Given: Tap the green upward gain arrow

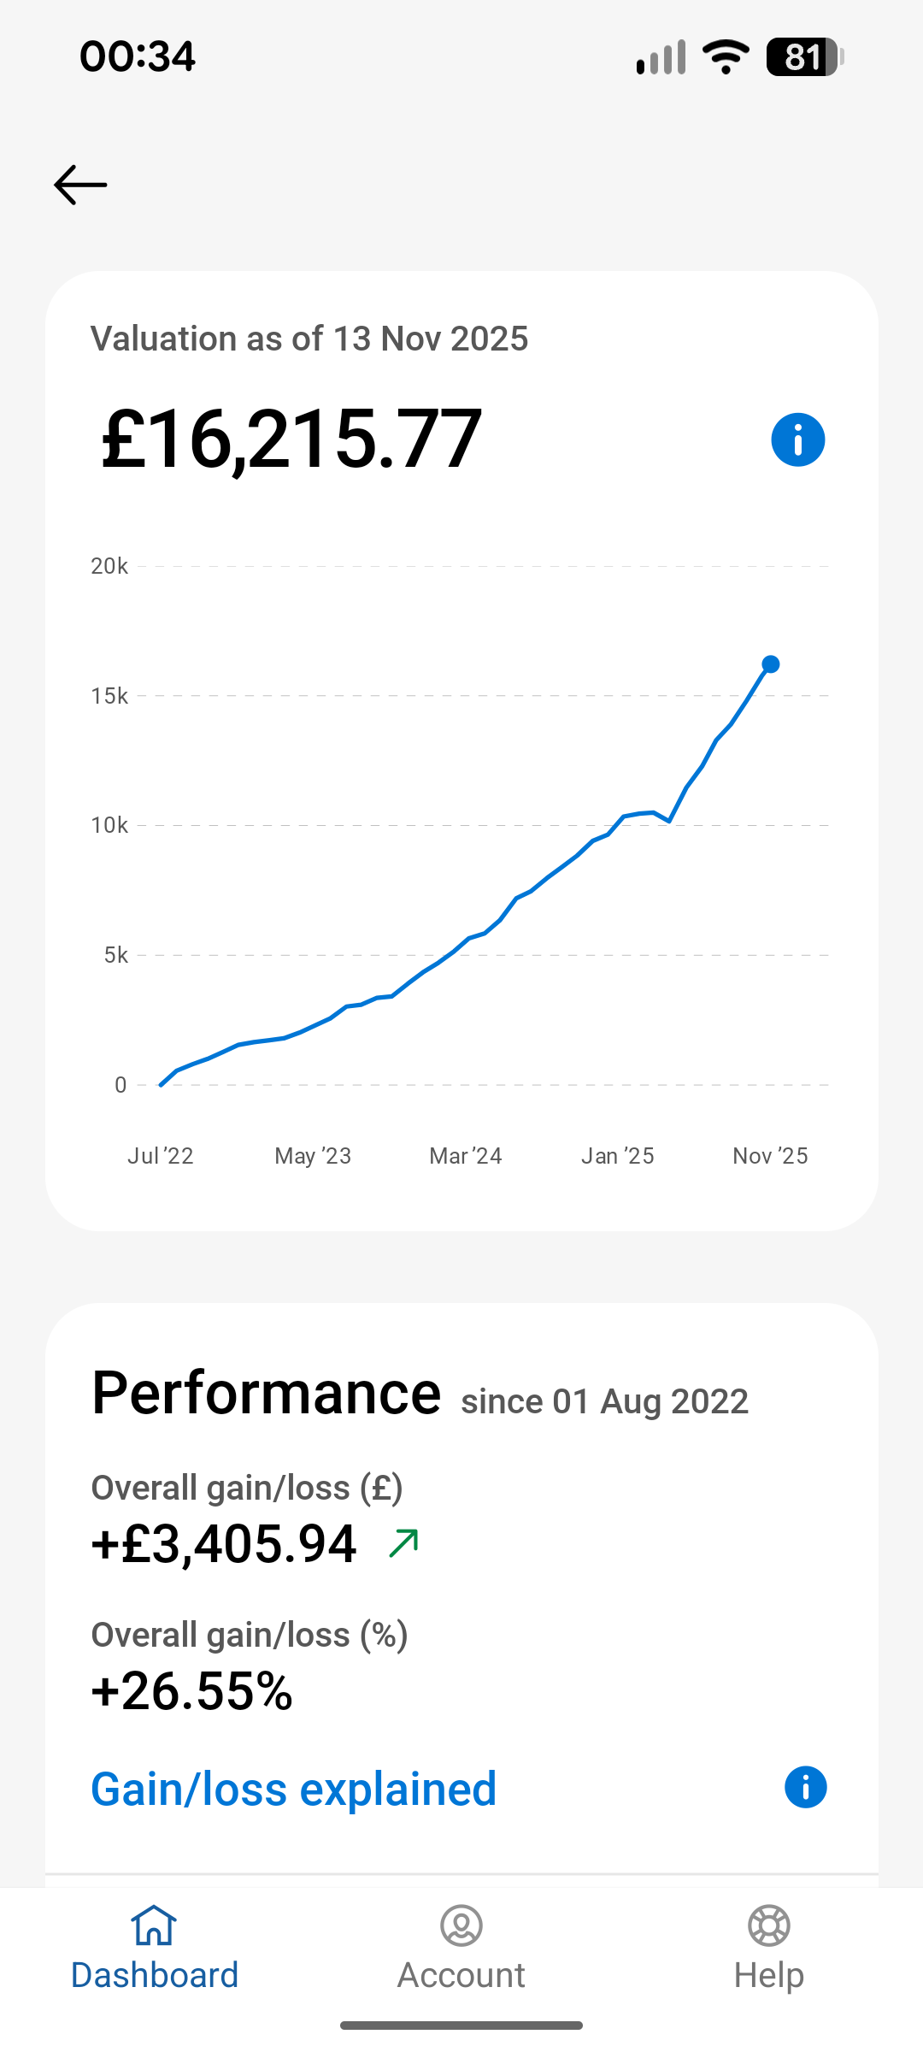Looking at the screenshot, I should [403, 1543].
